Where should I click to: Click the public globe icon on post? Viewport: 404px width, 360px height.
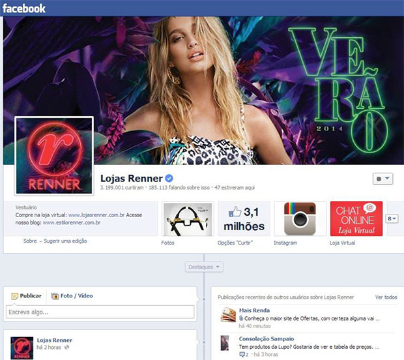click(67, 348)
